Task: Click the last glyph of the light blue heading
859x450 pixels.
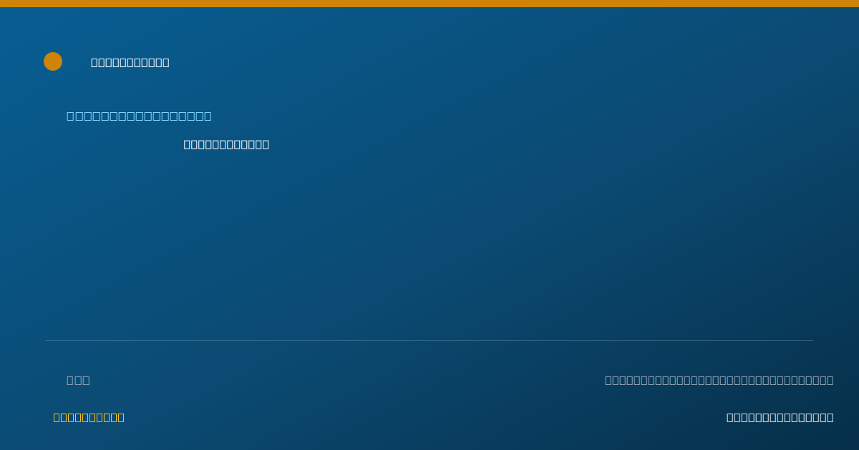Action: pyautogui.click(x=208, y=116)
